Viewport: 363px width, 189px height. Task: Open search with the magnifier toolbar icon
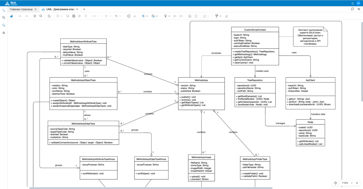tap(41, 16)
